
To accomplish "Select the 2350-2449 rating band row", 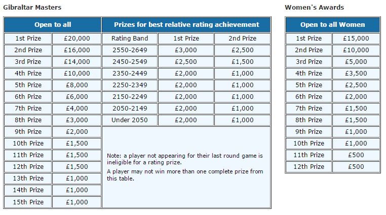I will [x=130, y=74].
